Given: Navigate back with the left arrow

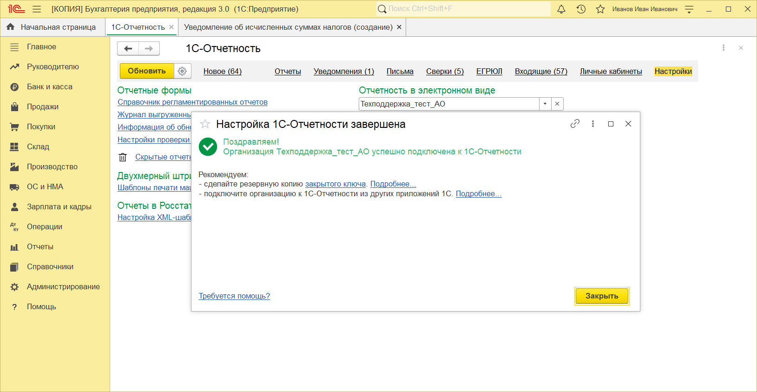Looking at the screenshot, I should 128,48.
